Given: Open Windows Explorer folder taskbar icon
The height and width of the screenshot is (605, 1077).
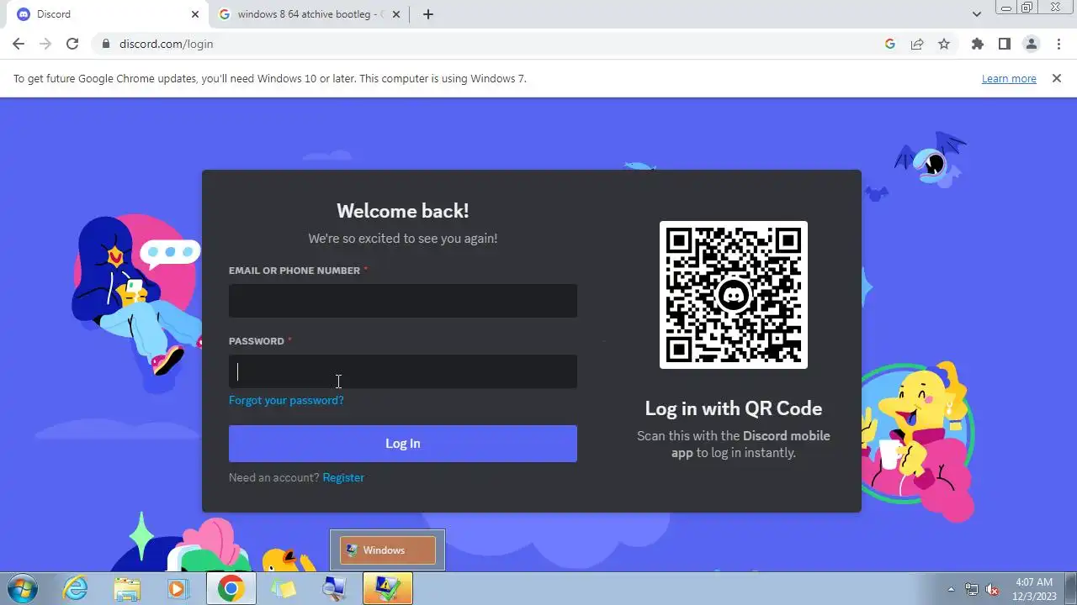Looking at the screenshot, I should click(126, 588).
